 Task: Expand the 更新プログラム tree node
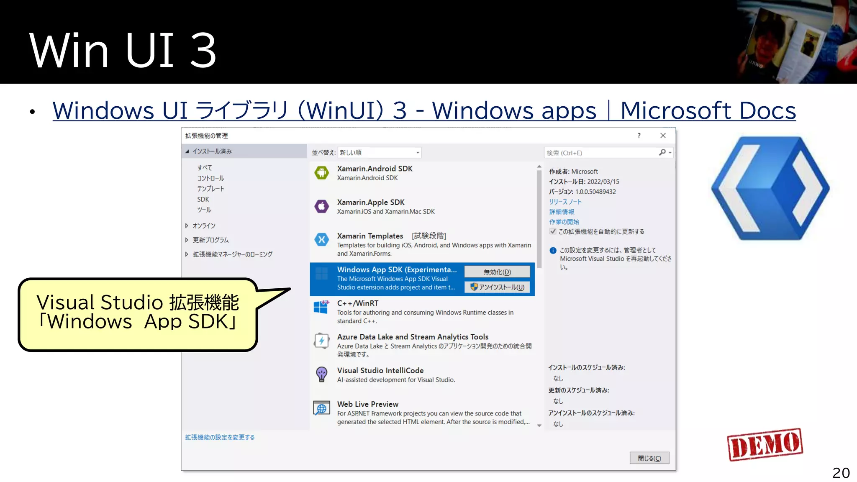click(x=187, y=240)
